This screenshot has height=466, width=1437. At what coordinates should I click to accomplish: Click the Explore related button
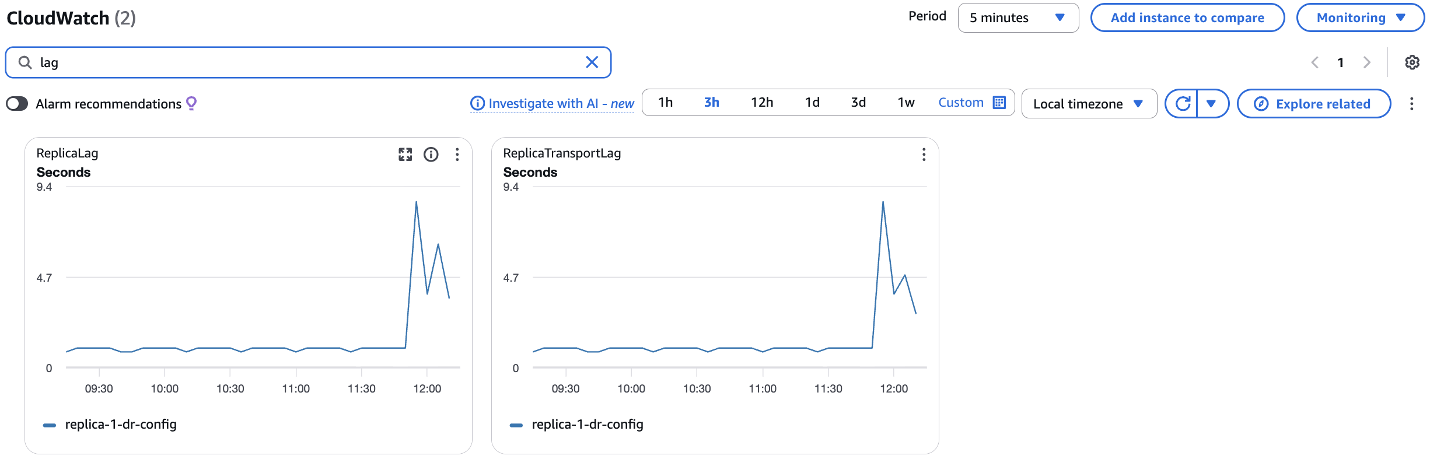coord(1314,104)
